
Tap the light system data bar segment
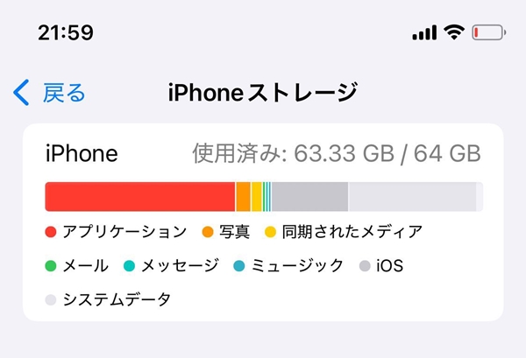click(412, 197)
